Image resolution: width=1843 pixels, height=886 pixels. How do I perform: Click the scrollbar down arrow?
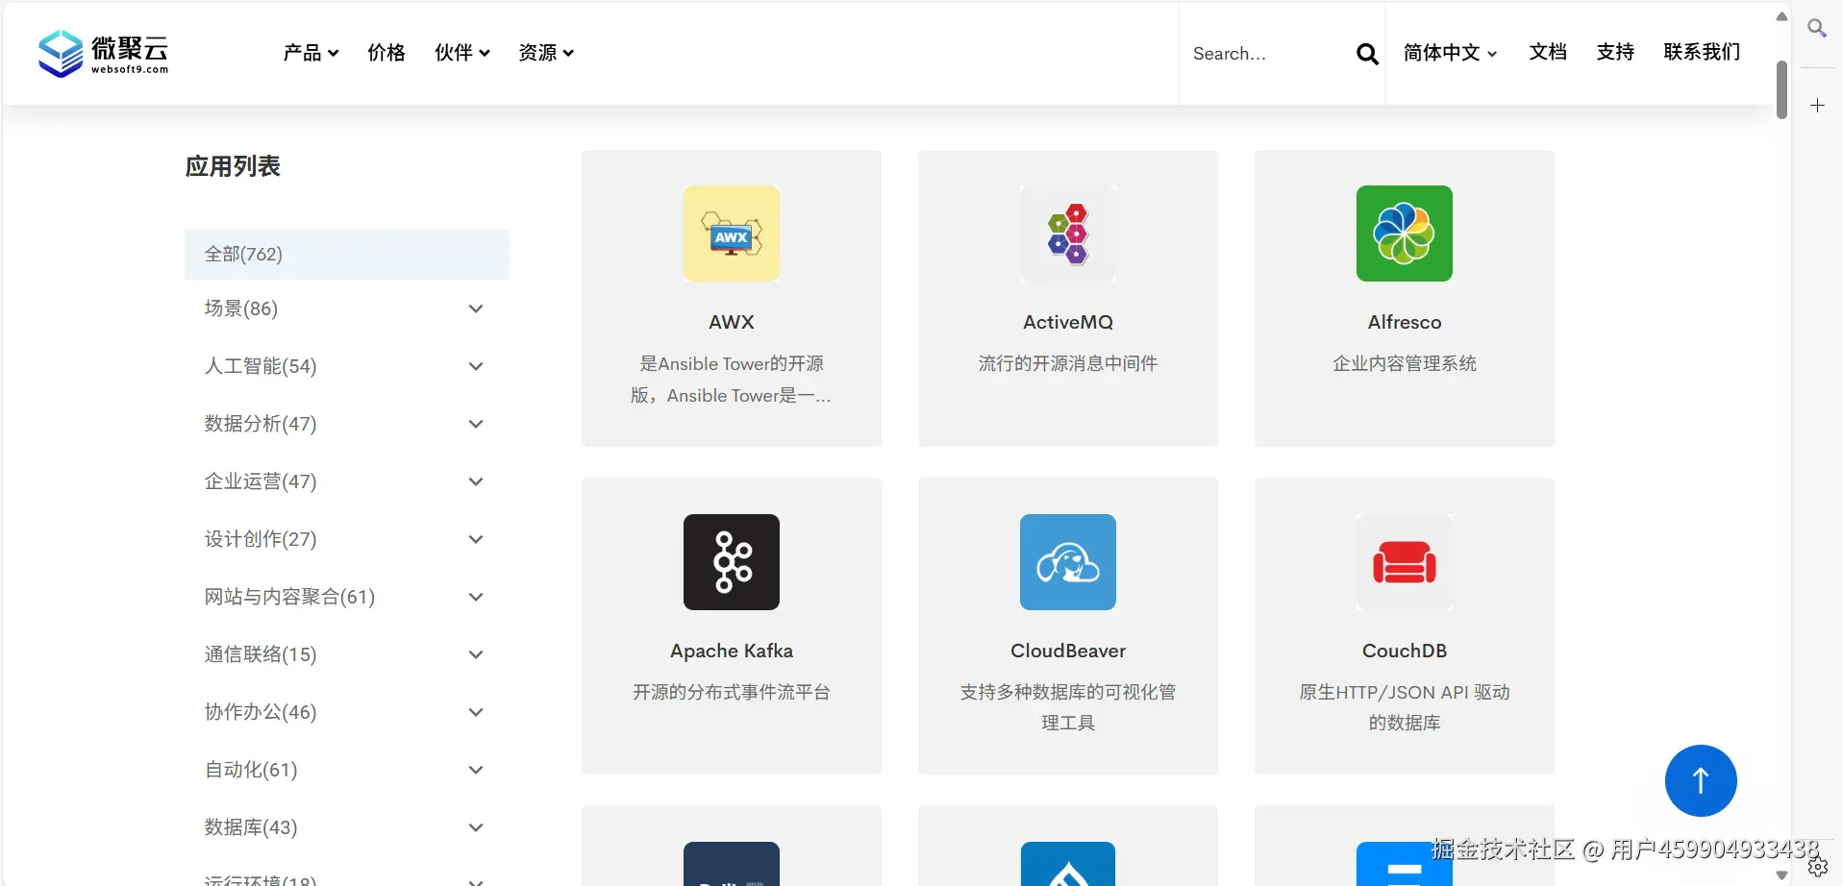pyautogui.click(x=1781, y=875)
